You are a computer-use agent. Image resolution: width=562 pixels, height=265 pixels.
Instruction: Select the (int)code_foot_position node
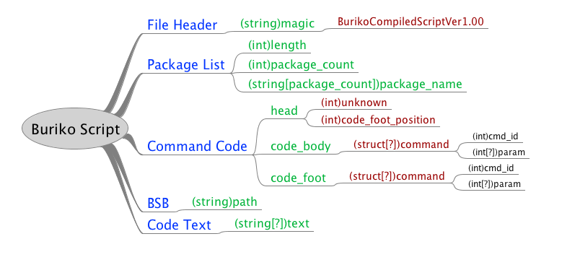pyautogui.click(x=378, y=120)
